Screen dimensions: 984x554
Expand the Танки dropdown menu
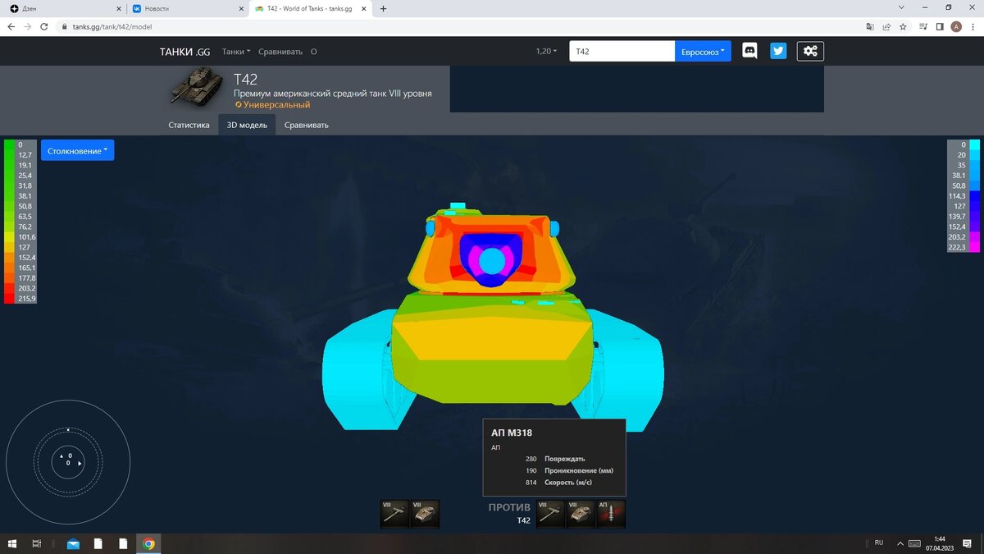click(x=236, y=51)
